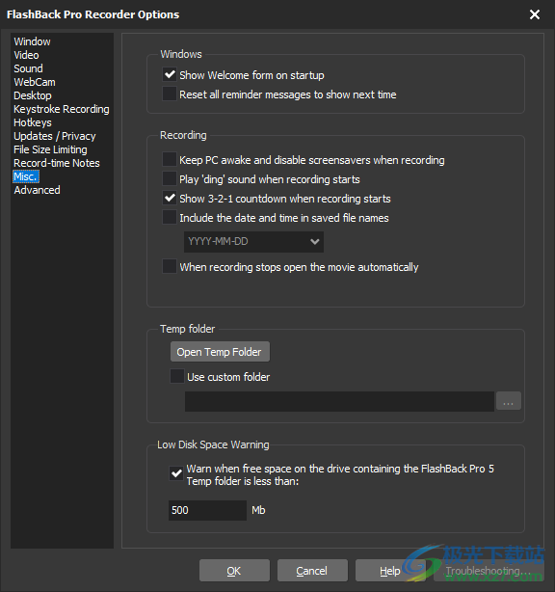
Task: Click the Cancel button
Action: [312, 571]
